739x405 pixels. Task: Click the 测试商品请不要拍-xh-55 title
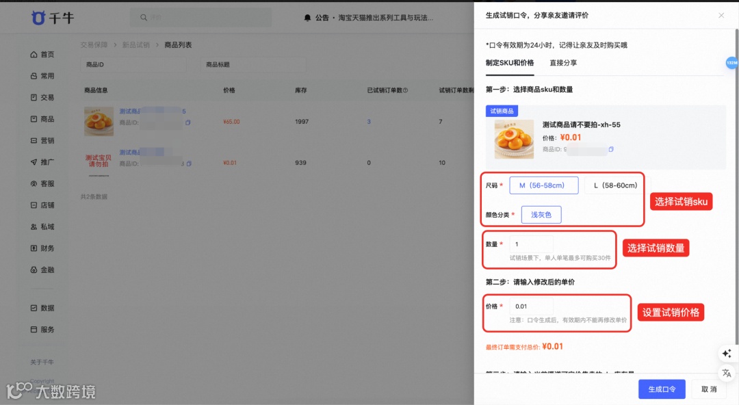click(581, 125)
